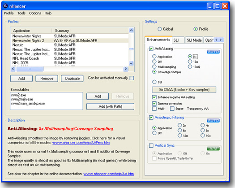The width and height of the screenshot is (235, 188).
Task: Toggle the Anisotropic Filtering checkbox
Action: tap(151, 118)
